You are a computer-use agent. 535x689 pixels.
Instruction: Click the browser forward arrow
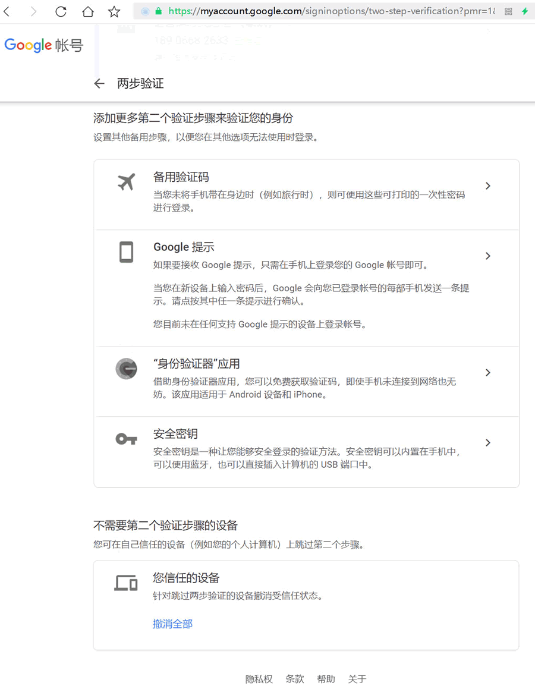(33, 11)
